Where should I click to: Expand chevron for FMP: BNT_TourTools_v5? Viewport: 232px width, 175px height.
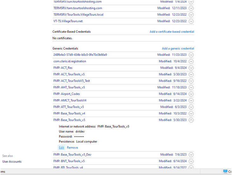click(191, 161)
